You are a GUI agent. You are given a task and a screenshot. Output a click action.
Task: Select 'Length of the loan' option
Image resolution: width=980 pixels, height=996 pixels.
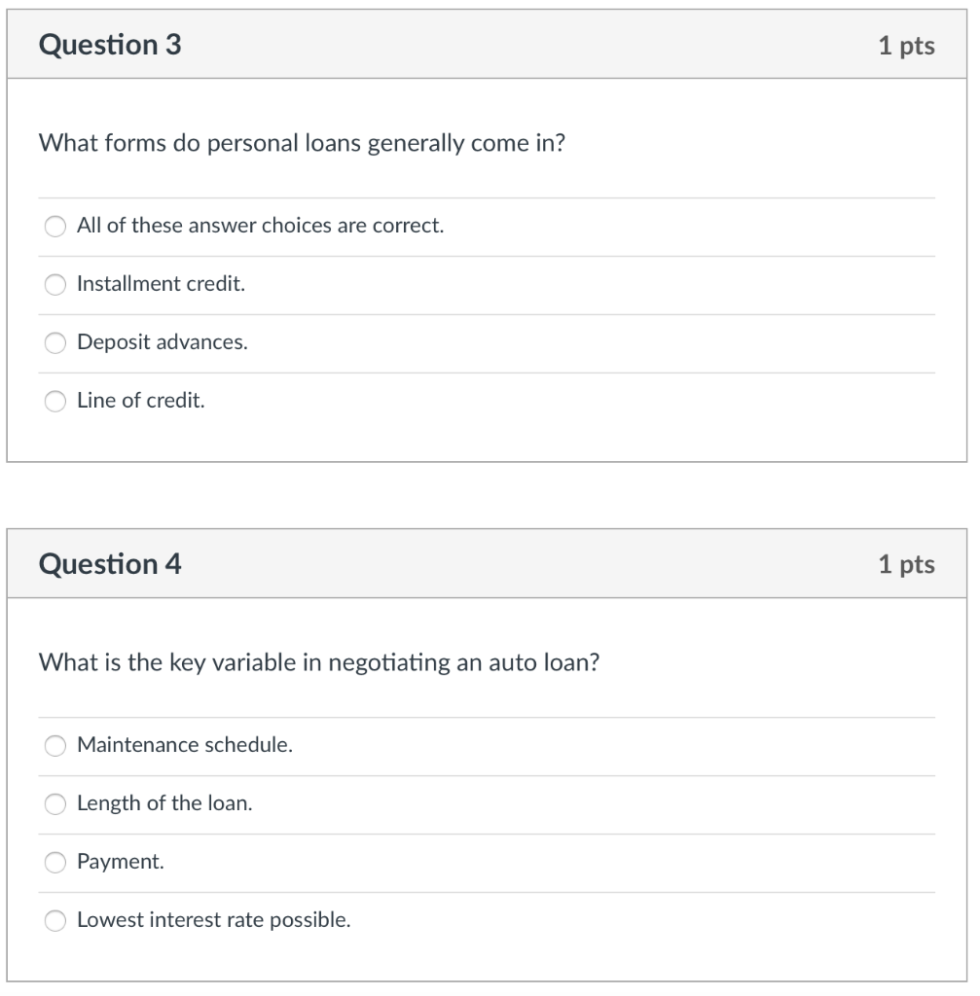click(x=54, y=803)
